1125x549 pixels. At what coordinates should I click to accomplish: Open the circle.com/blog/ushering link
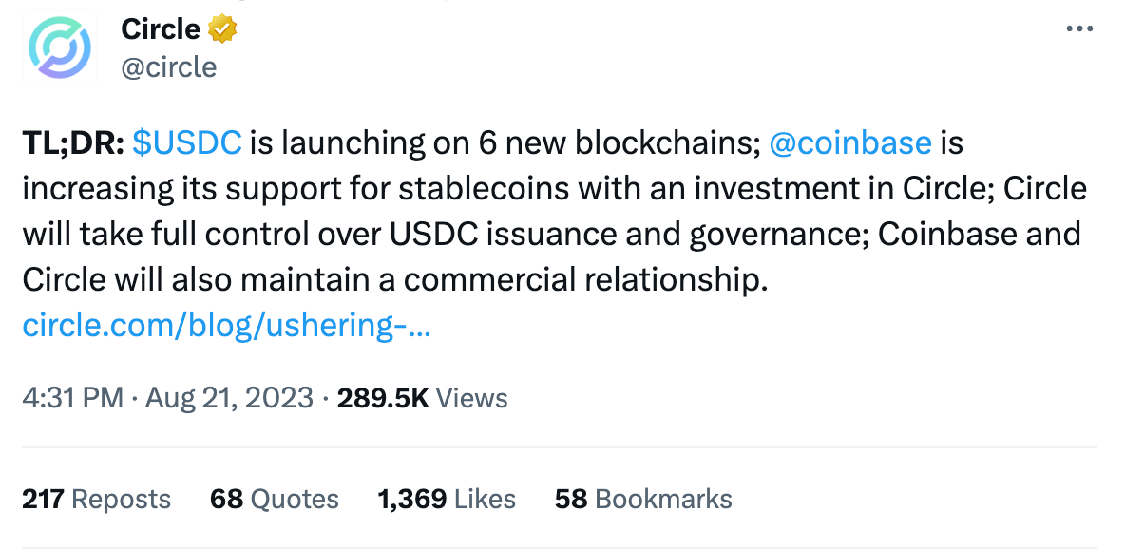[x=227, y=325]
